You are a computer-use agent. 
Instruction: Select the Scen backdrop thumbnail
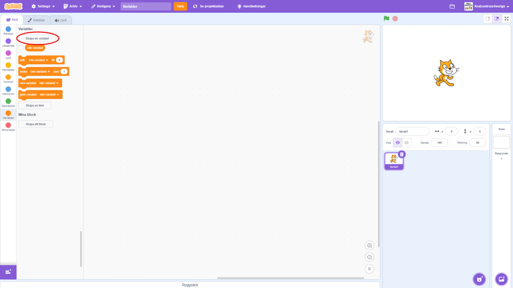pos(501,142)
